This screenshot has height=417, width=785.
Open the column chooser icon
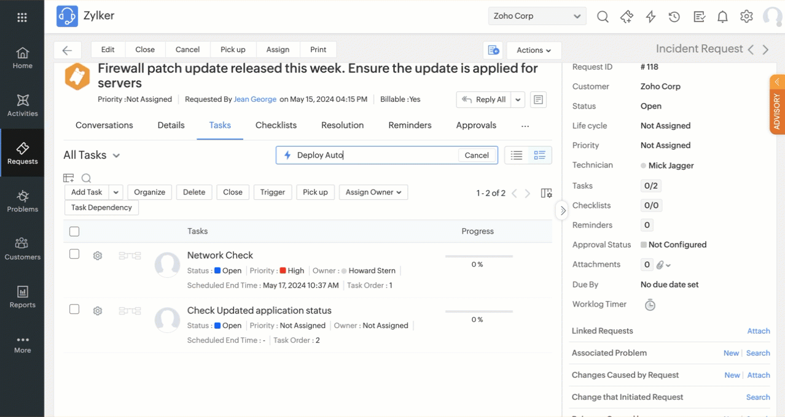(x=546, y=193)
